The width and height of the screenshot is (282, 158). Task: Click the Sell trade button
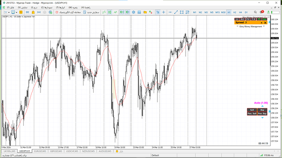(x=252, y=110)
